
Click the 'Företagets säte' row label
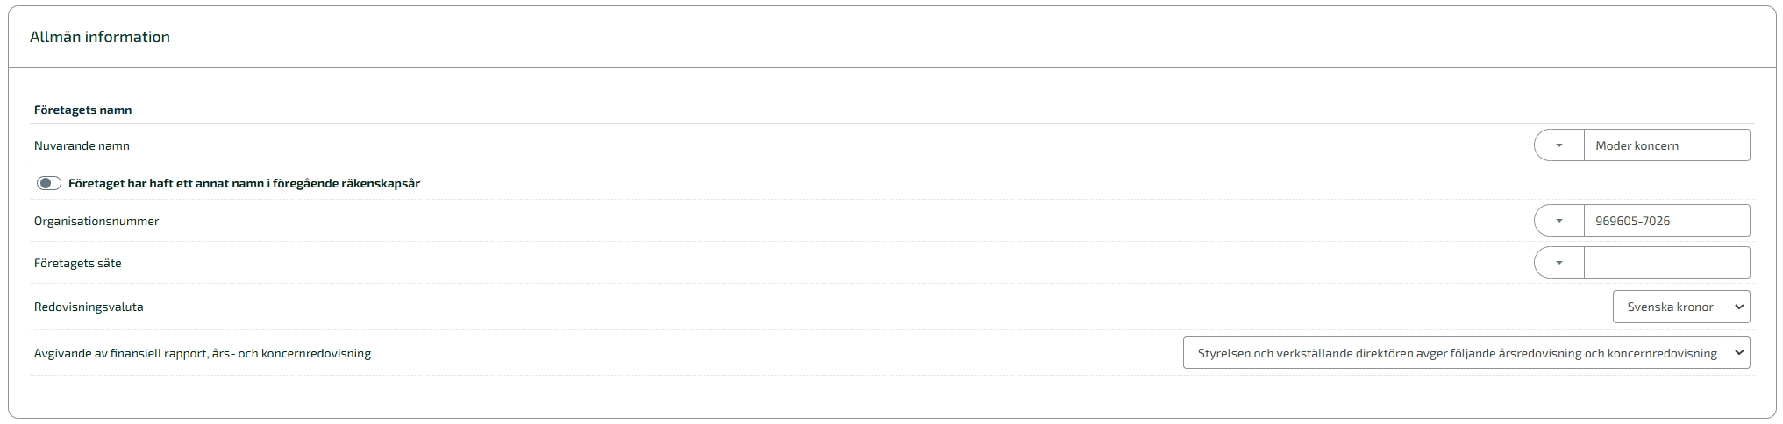(x=77, y=263)
